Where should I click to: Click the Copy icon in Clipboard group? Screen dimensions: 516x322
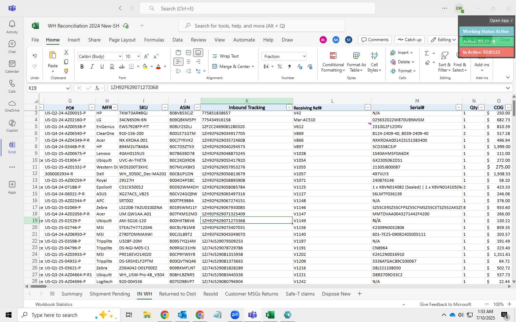coord(66,62)
